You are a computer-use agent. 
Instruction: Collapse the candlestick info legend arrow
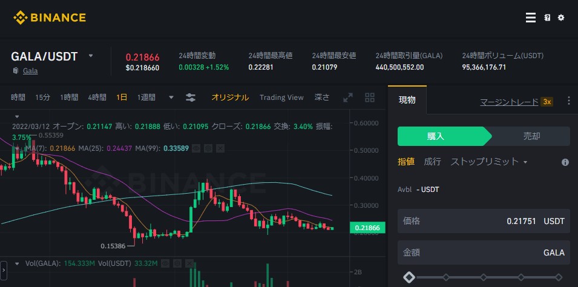point(16,117)
